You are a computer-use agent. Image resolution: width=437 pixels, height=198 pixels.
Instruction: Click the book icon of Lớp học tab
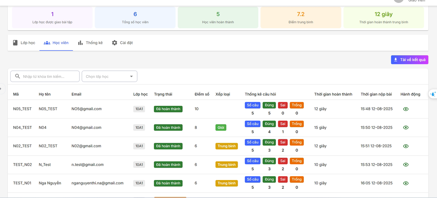15,43
